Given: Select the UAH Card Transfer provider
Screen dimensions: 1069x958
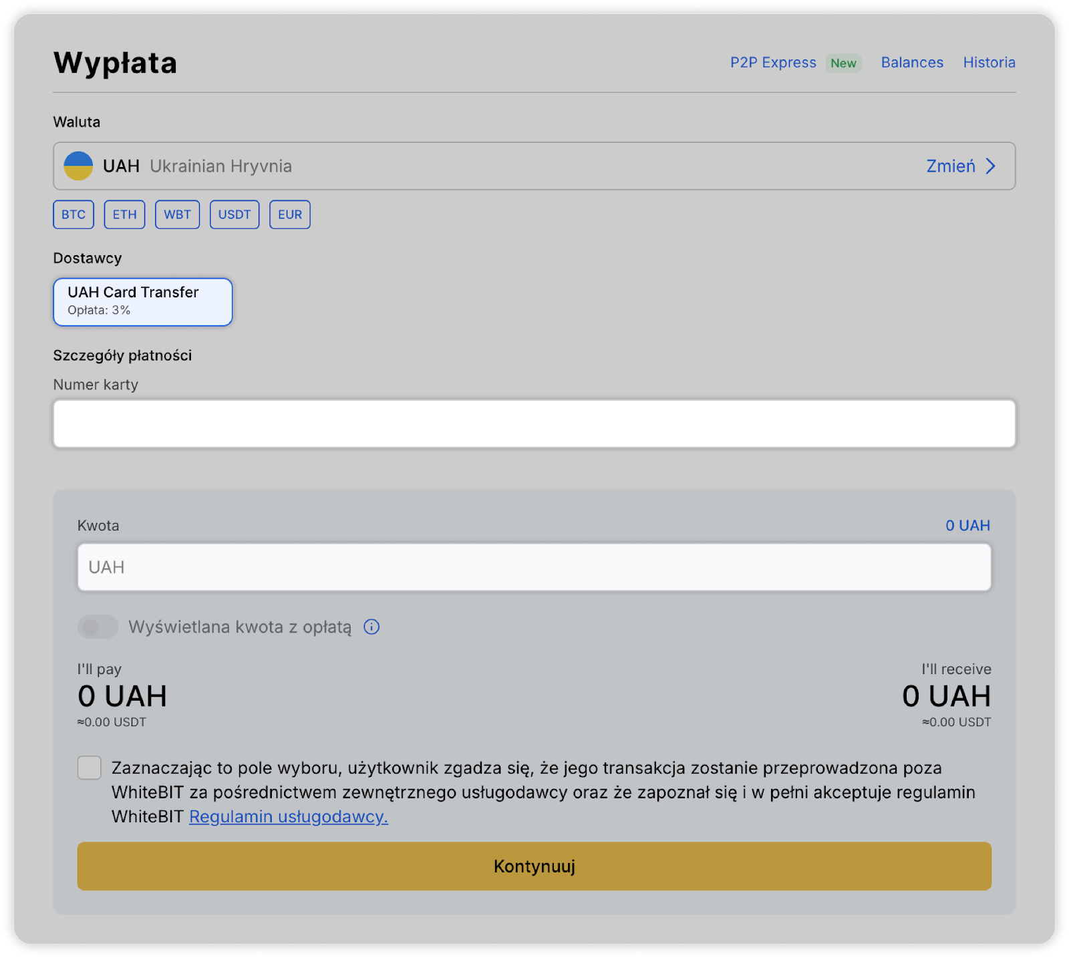Looking at the screenshot, I should (x=143, y=302).
